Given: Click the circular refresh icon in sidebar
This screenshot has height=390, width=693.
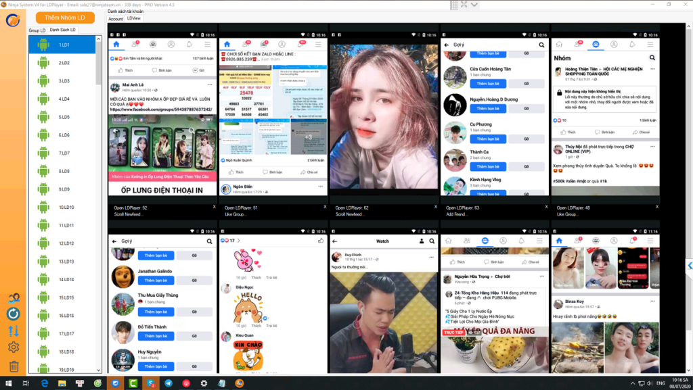Looking at the screenshot, I should point(14,314).
